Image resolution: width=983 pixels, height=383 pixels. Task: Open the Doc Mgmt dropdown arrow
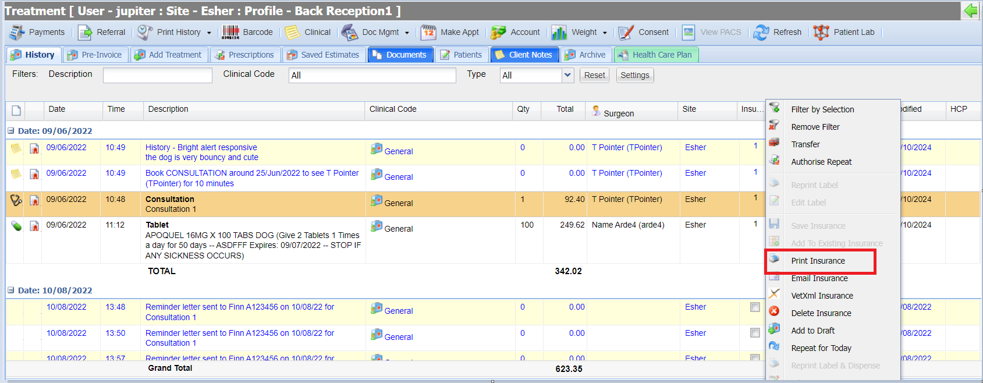[x=407, y=33]
